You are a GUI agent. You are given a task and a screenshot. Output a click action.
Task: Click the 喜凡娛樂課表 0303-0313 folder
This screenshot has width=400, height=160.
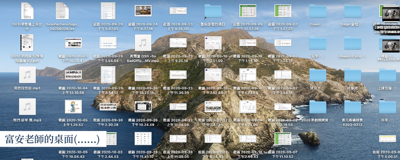pos(352,107)
